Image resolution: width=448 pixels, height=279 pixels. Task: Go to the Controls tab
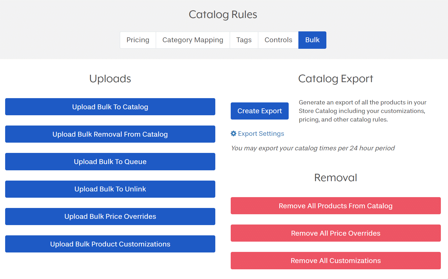click(278, 40)
